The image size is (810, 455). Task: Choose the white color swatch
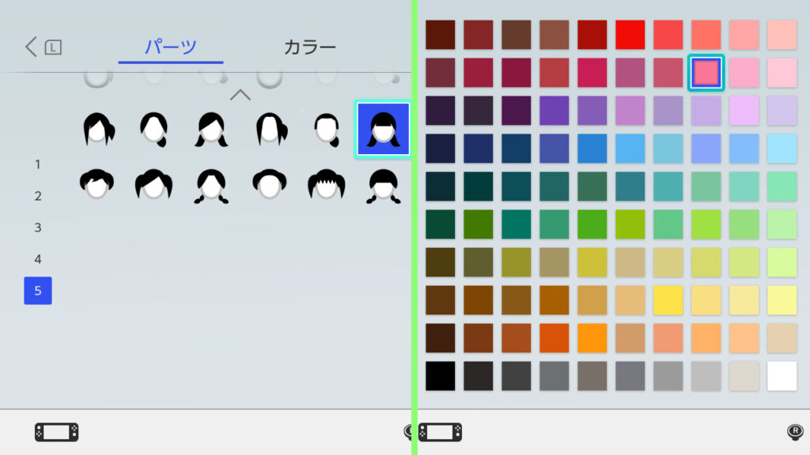[782, 375]
